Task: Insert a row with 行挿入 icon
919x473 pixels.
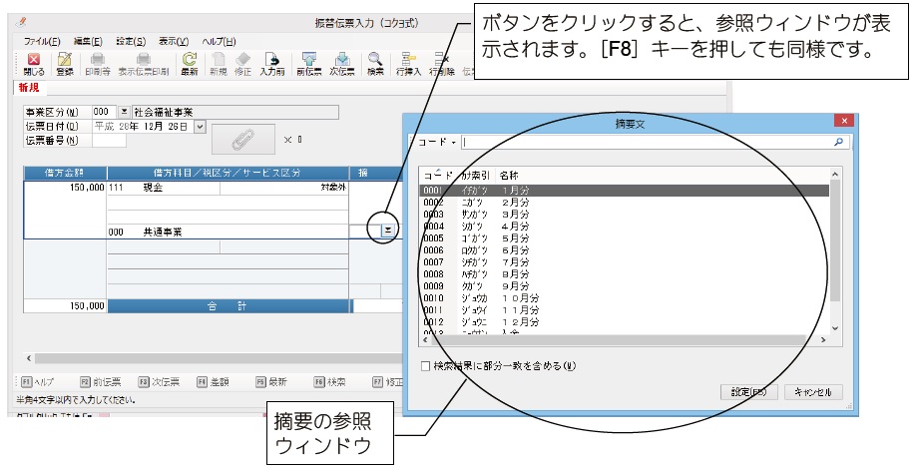Action: (x=407, y=63)
